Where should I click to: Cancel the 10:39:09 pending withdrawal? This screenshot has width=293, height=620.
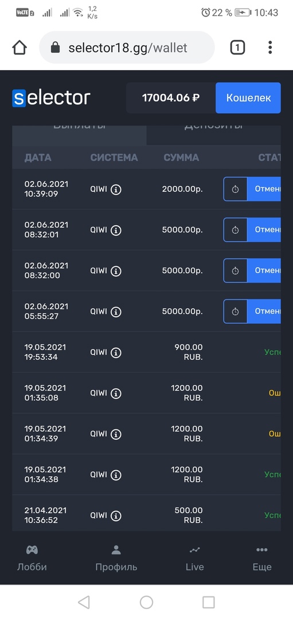pyautogui.click(x=264, y=189)
